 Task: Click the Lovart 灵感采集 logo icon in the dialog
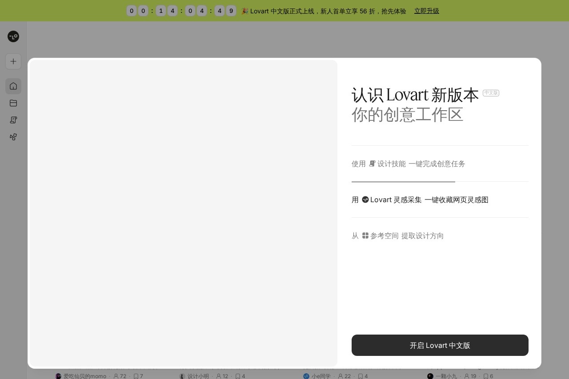point(365,199)
